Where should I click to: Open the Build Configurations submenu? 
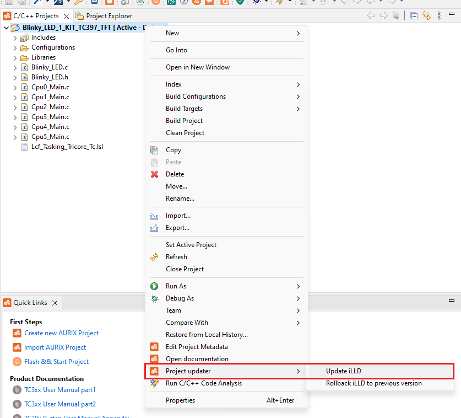(x=196, y=97)
